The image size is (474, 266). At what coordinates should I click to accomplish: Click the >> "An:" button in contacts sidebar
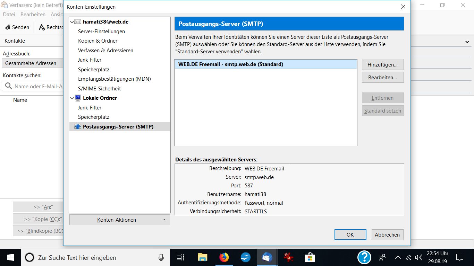[x=38, y=207]
